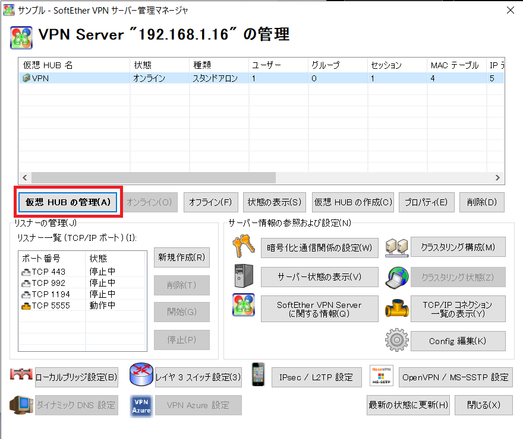Sort by 状態 hub column header

159,65
